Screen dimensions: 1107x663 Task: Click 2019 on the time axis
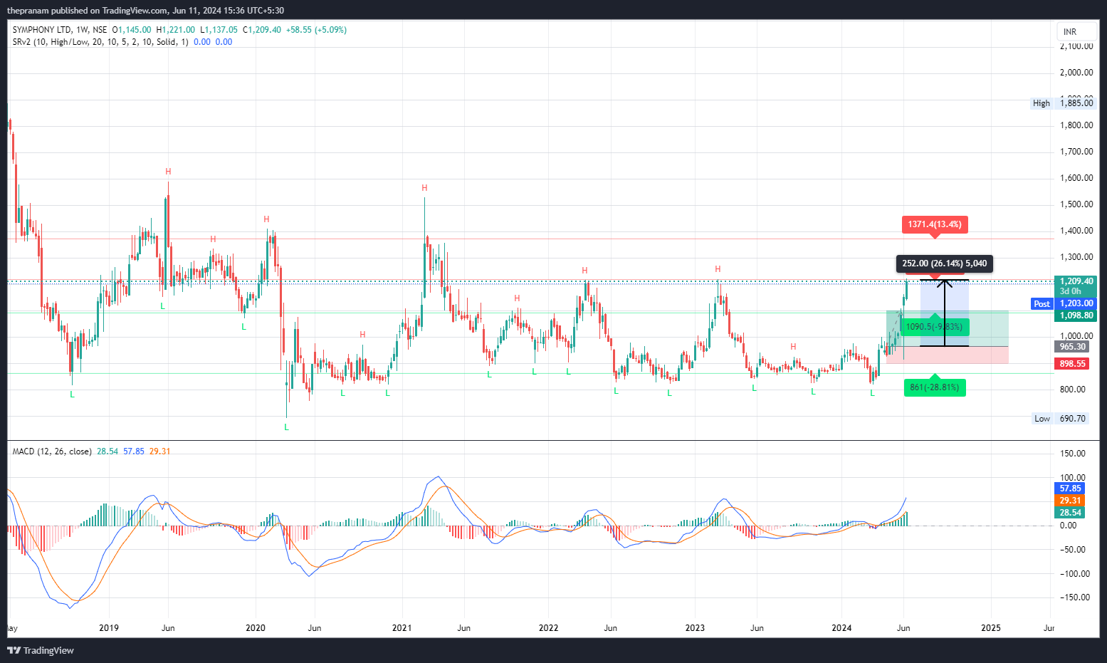[x=109, y=628]
